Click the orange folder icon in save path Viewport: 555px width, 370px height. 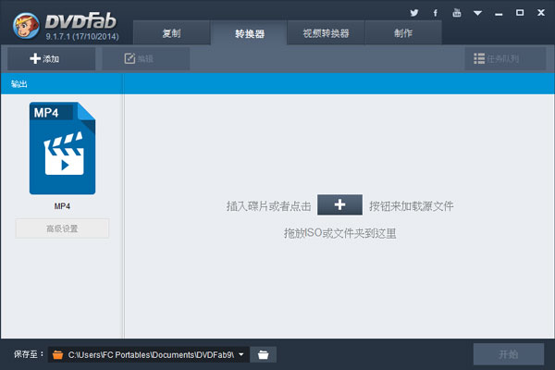tap(57, 354)
